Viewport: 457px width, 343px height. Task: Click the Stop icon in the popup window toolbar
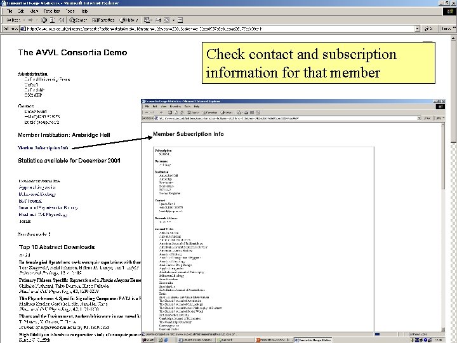(170, 112)
